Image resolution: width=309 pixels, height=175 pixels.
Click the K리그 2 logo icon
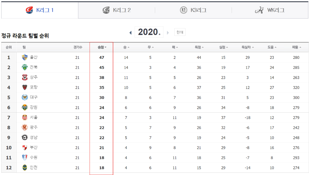[x=106, y=10]
